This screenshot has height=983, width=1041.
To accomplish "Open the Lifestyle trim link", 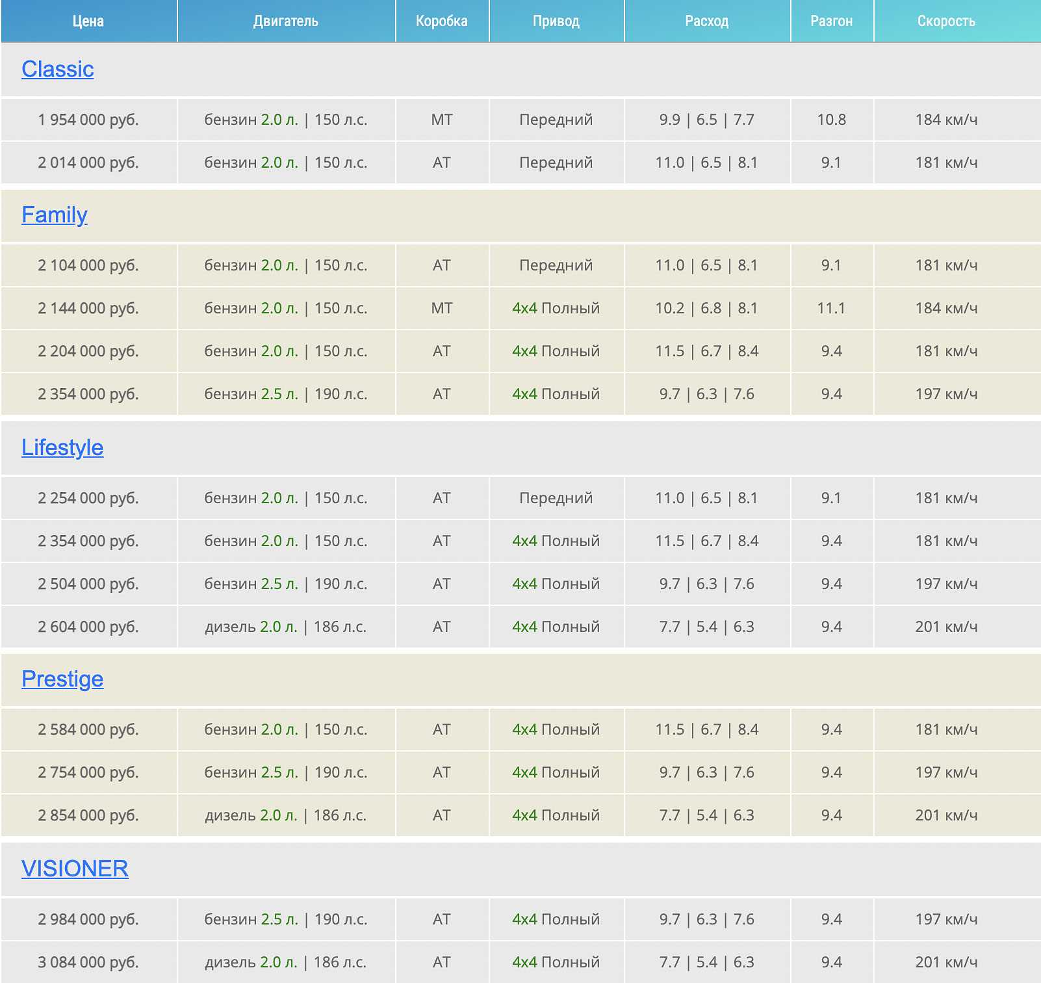I will [62, 448].
